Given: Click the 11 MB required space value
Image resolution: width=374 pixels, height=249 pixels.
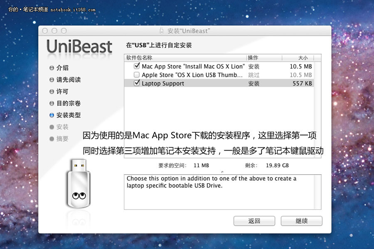Looking at the screenshot, I should (201, 165).
